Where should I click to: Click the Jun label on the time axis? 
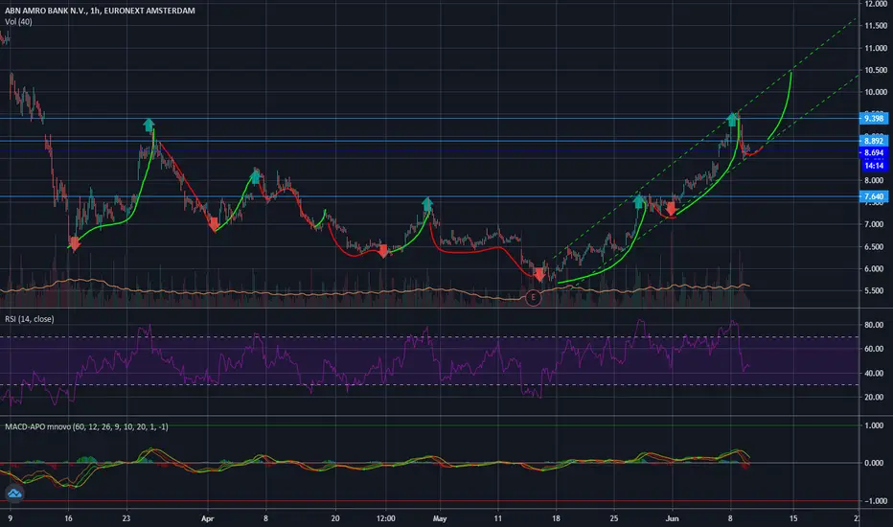(672, 518)
